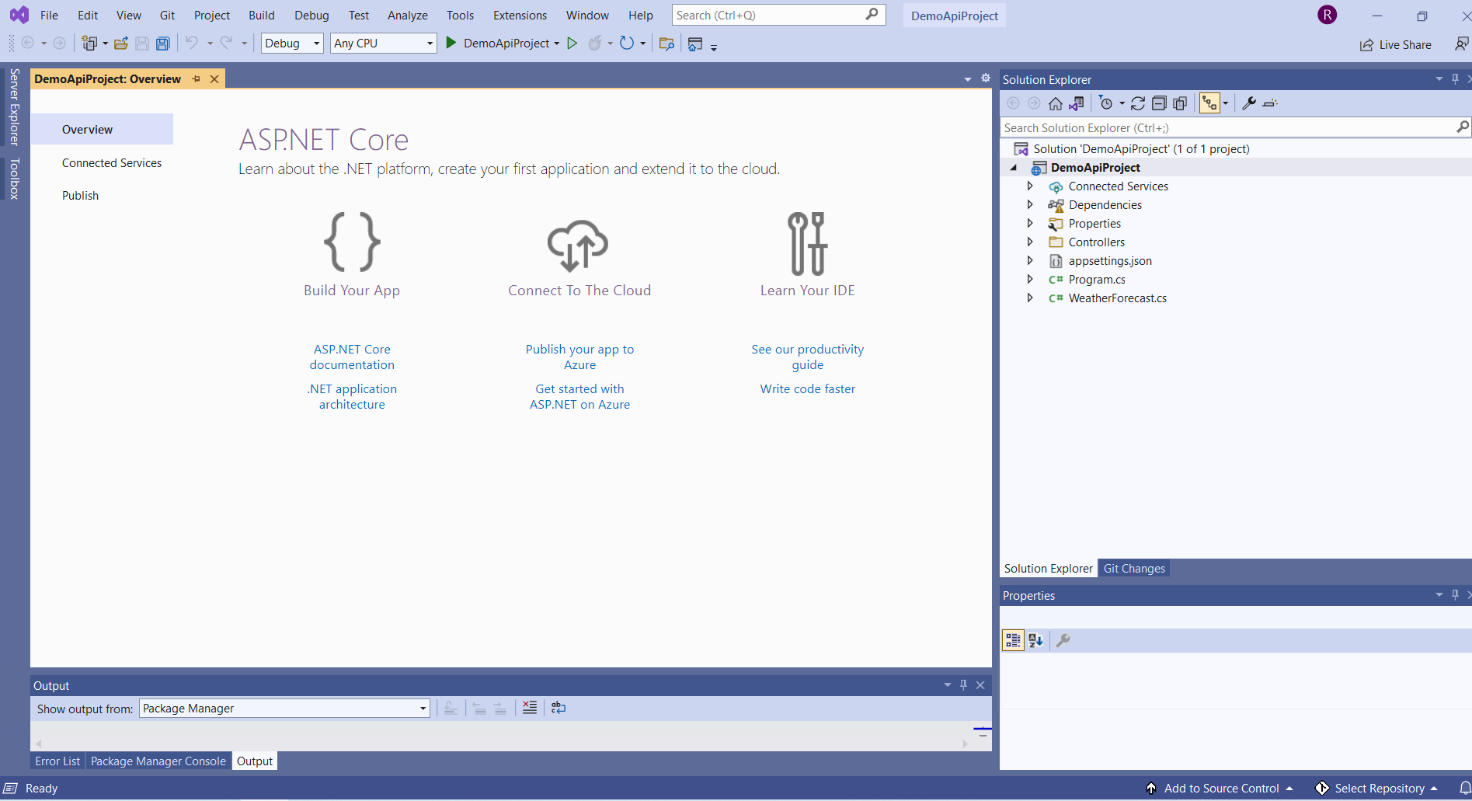This screenshot has height=801, width=1472.
Task: Open Properties via the wrench icon in Solution Explorer
Action: point(1249,103)
